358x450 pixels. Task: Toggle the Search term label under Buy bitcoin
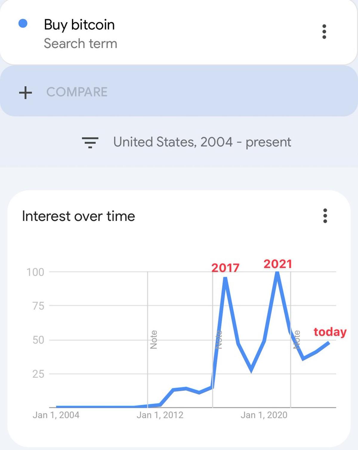click(x=81, y=44)
